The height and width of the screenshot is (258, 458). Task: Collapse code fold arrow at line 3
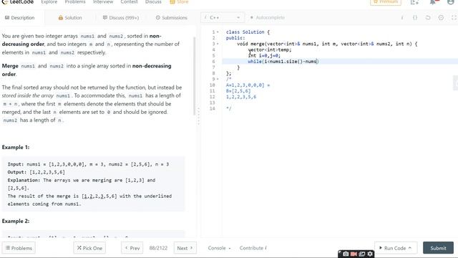[218, 44]
